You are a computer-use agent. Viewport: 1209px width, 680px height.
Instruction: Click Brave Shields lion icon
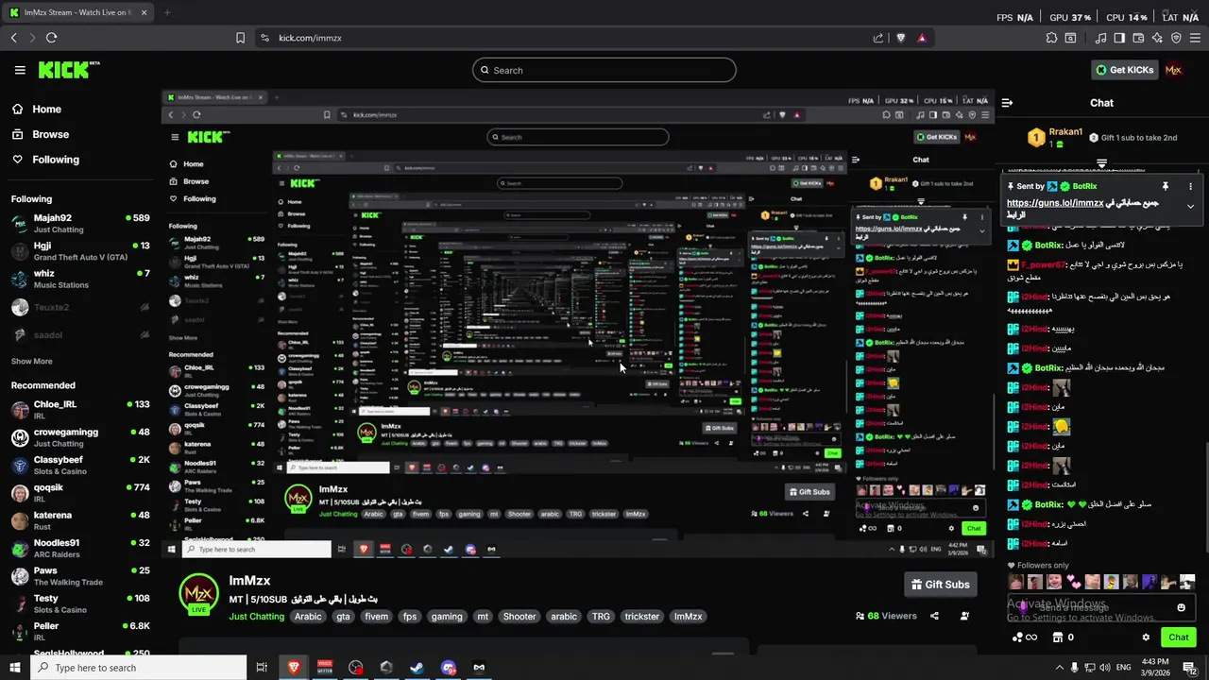coord(900,38)
